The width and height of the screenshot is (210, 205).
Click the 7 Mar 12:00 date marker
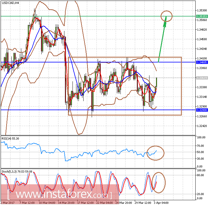point(27,203)
